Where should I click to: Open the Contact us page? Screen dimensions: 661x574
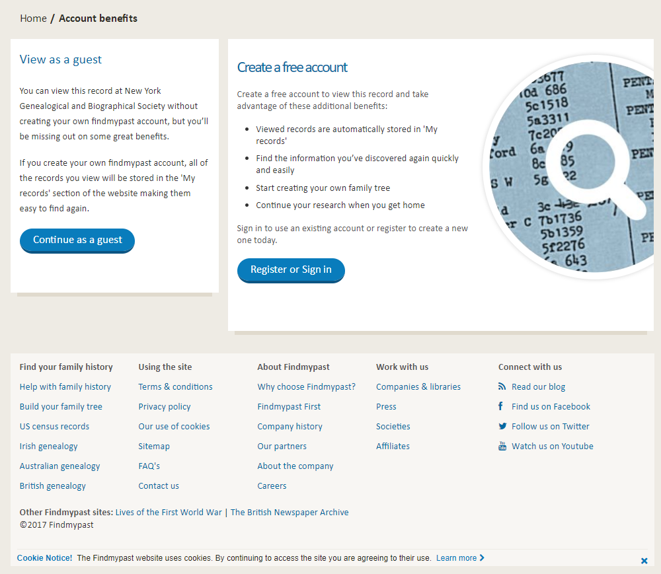point(158,486)
